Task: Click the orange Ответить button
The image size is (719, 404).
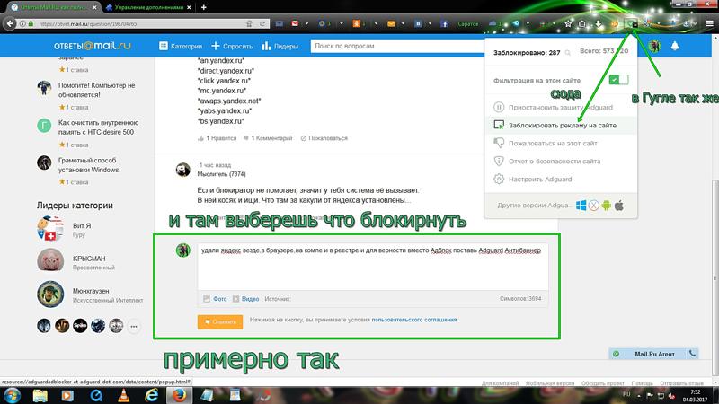Action: [220, 321]
